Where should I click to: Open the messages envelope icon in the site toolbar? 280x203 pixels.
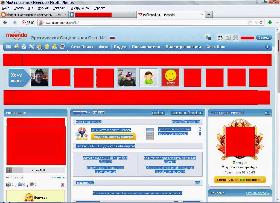tap(9, 47)
